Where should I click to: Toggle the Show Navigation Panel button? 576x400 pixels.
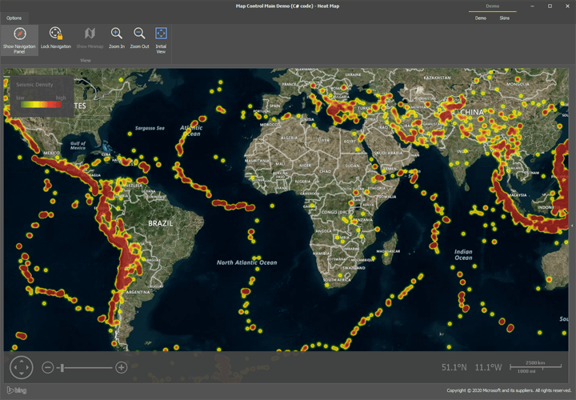point(19,38)
